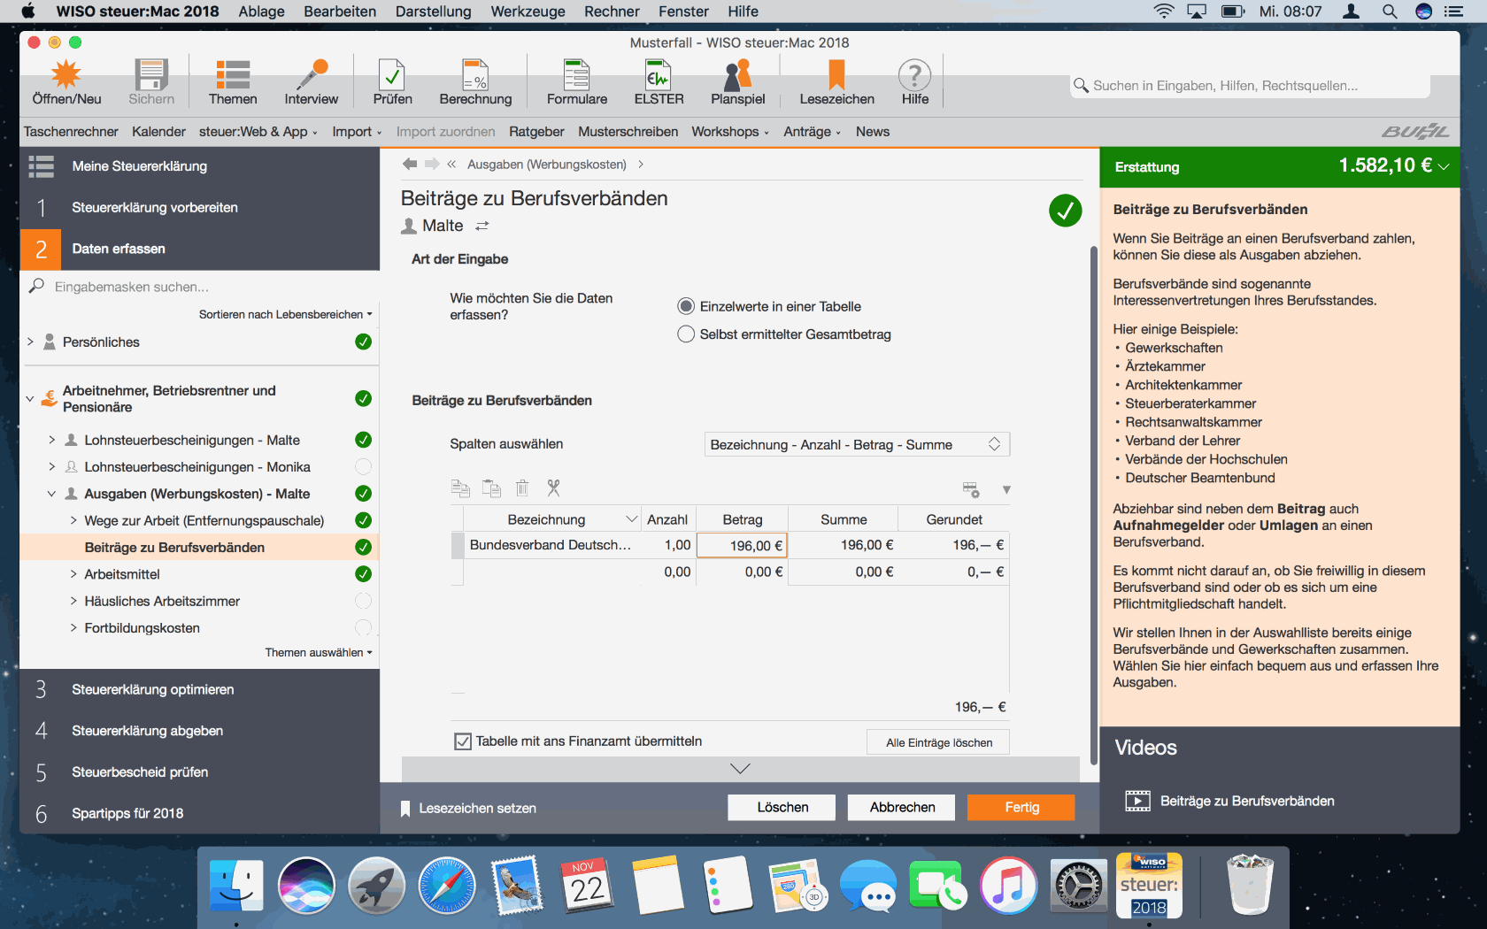Open Fortbildungskosten entry
1487x929 pixels.
tap(142, 628)
